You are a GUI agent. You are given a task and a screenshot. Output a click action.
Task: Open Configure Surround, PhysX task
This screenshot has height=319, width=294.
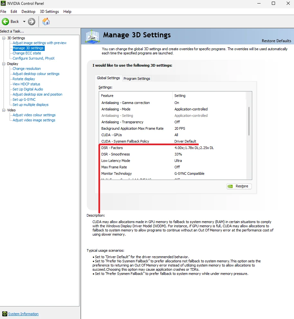pos(33,58)
